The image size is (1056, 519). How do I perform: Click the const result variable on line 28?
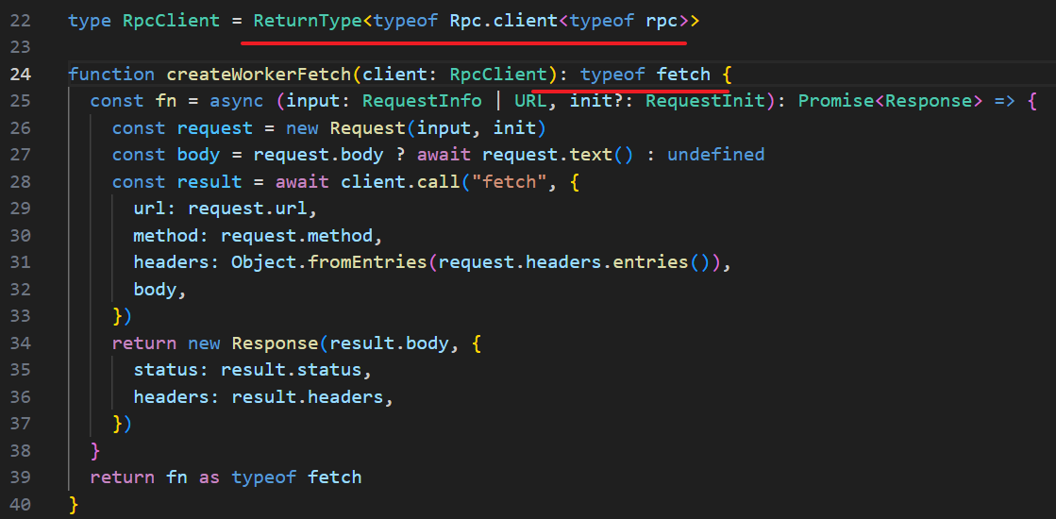(x=177, y=182)
